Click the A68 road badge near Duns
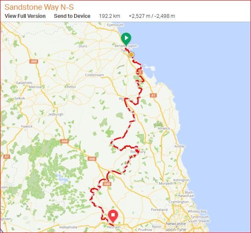Screen dimensions: 251x233 pyautogui.click(x=33, y=61)
